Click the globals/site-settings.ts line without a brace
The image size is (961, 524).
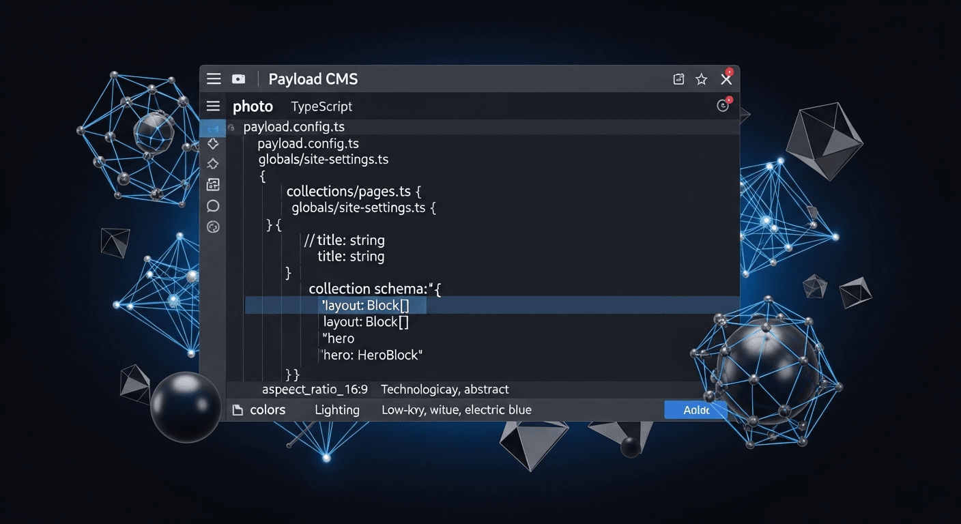coord(324,160)
